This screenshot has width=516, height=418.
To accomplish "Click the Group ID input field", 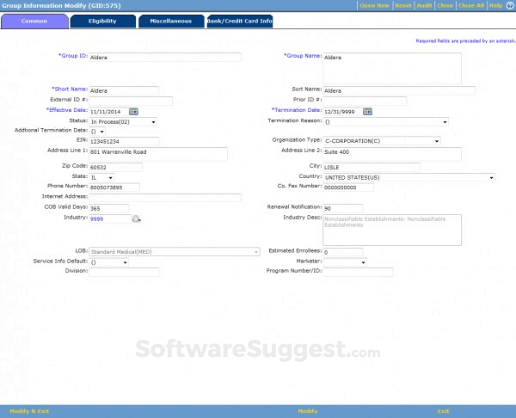I will pyautogui.click(x=165, y=58).
